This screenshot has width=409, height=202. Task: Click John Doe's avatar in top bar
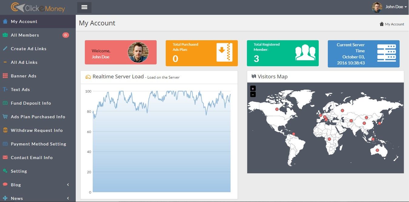pyautogui.click(x=377, y=7)
